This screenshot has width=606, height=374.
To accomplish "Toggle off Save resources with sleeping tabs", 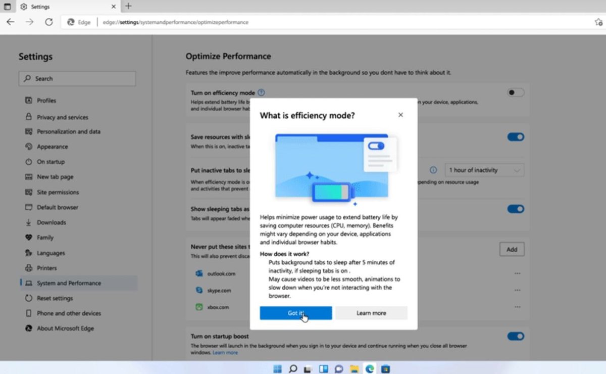I will [516, 137].
